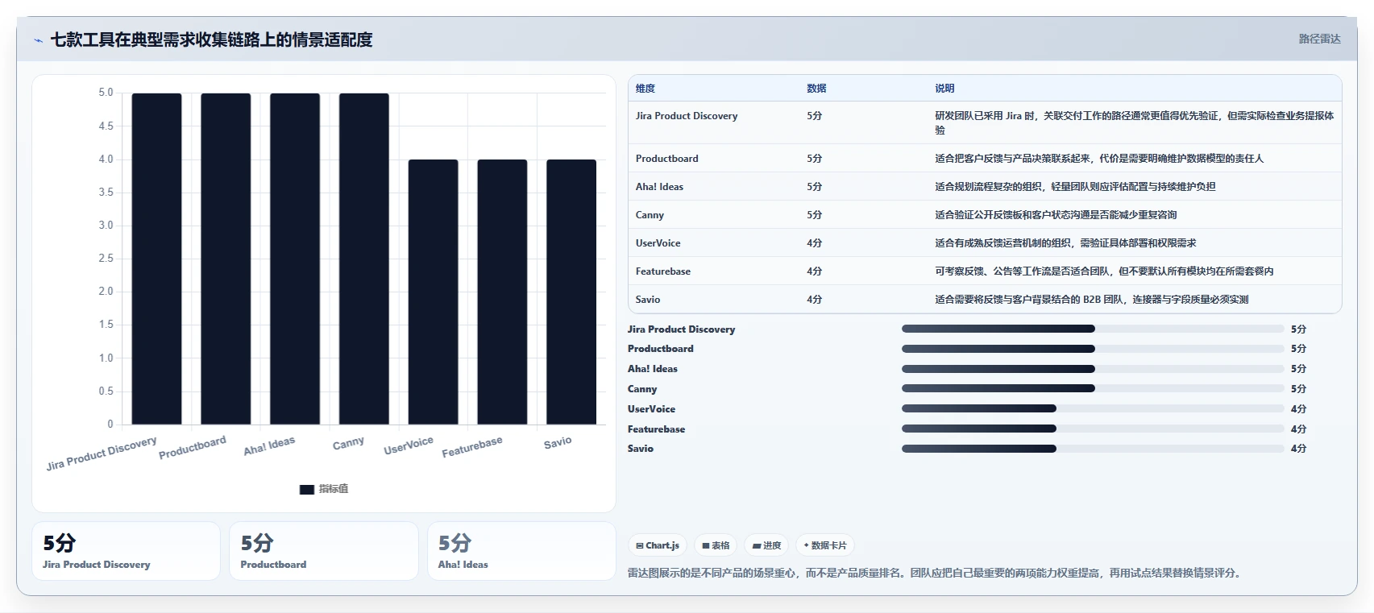Screen dimensions: 1374x613
Task: Select the Productboard bar in chart
Action: (226, 259)
